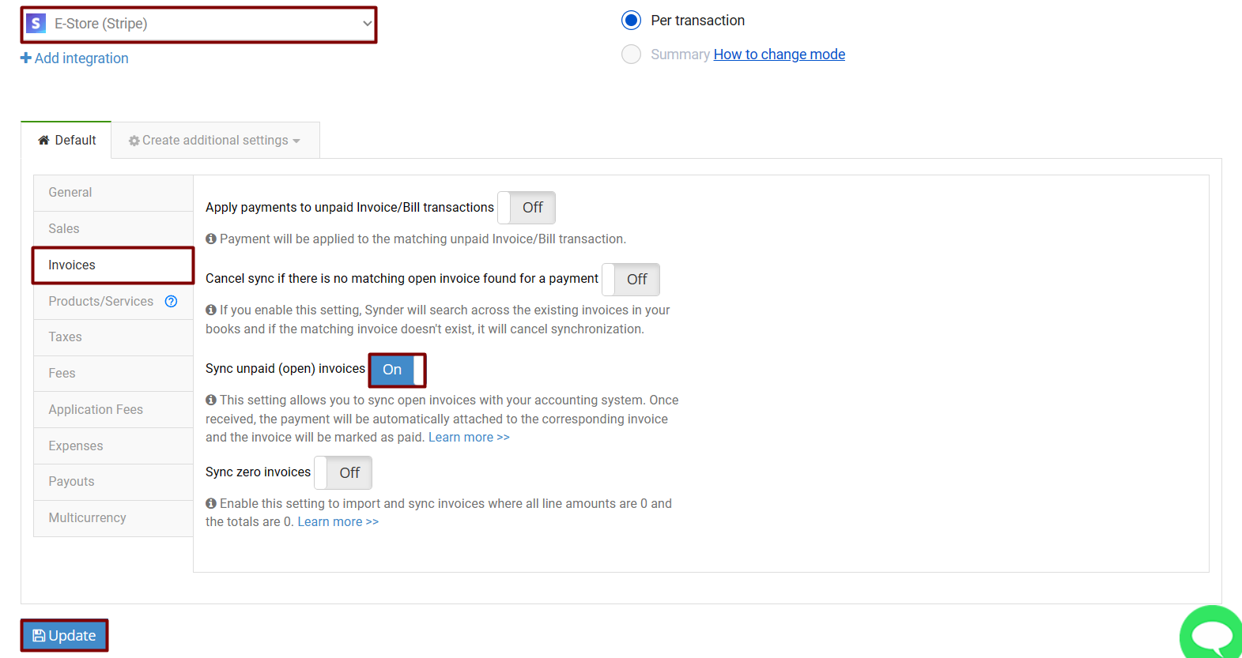
Task: Toggle Apply payments to unpaid Invoice/Bill transactions
Action: [x=527, y=208]
